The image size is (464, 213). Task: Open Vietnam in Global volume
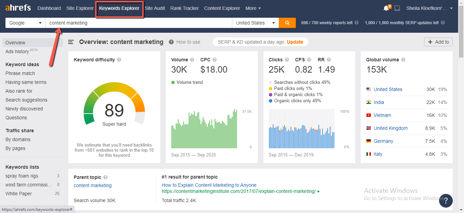(382, 115)
